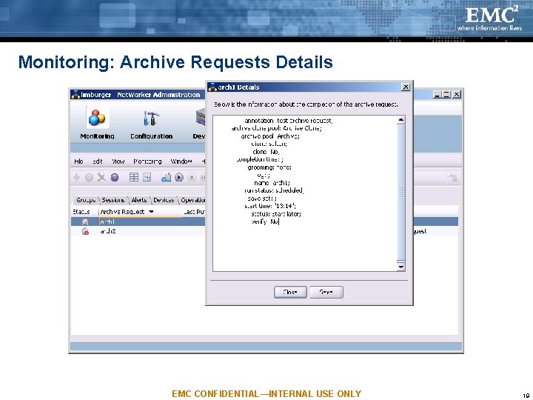
Task: Click Save button in arch1 Details dialog
Action: click(x=326, y=292)
